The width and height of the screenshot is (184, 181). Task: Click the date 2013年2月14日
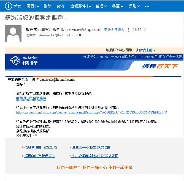27,136
